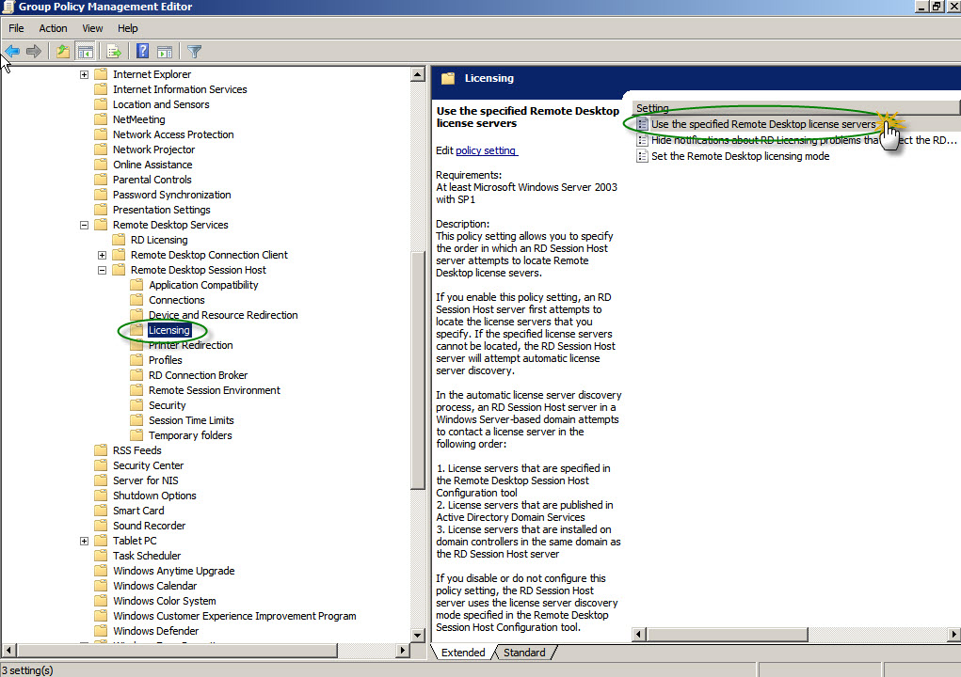Toggle the show/hide console tree icon
This screenshot has width=961, height=677.
86,52
